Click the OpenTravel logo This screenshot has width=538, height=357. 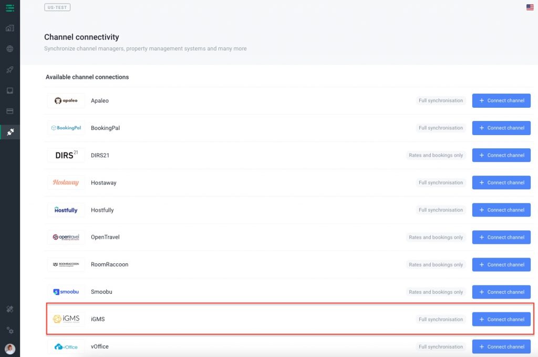coord(66,237)
